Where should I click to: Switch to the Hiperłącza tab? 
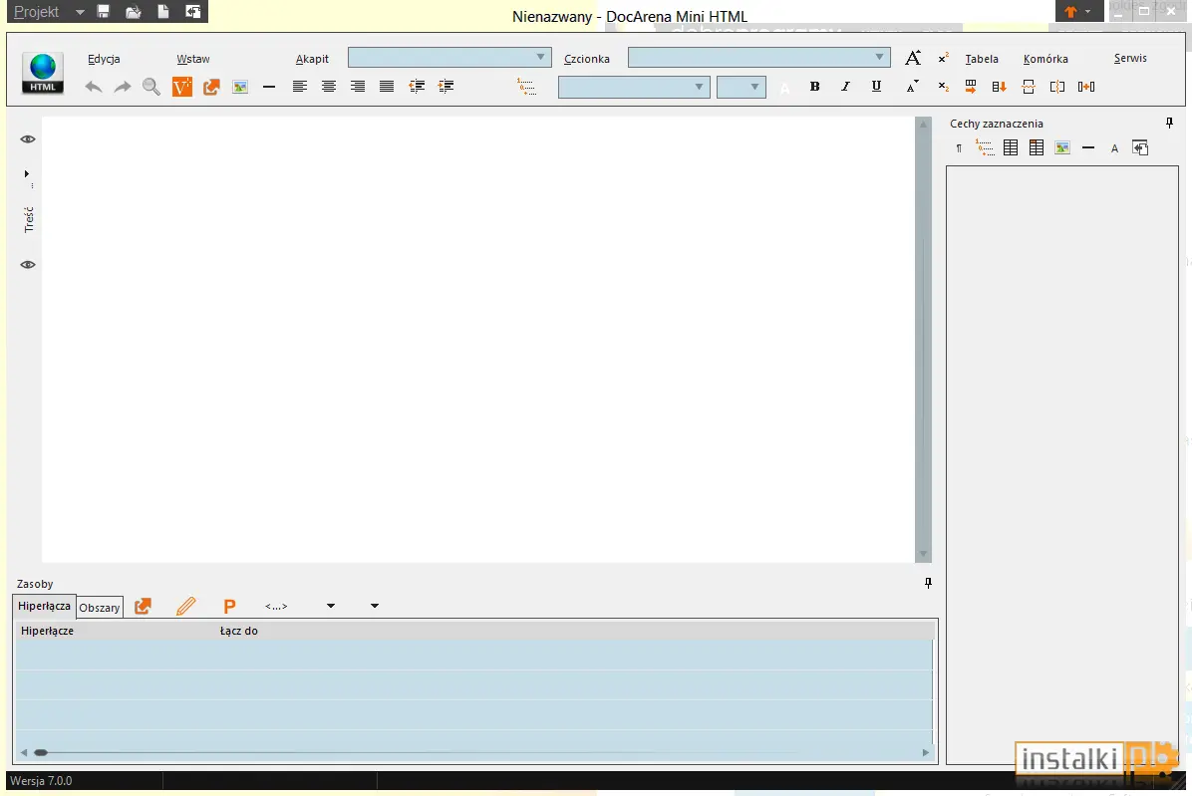44,606
